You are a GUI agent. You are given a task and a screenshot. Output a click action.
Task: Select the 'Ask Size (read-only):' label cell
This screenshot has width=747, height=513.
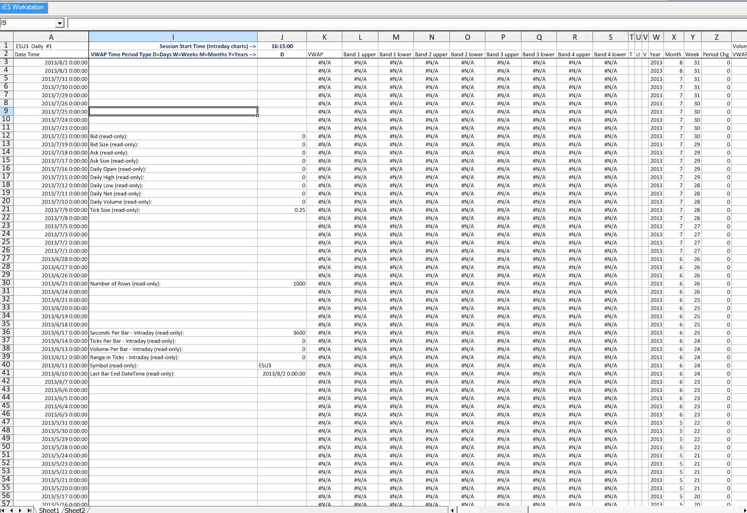(173, 161)
